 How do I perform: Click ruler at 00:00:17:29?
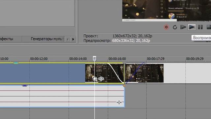[156, 59]
